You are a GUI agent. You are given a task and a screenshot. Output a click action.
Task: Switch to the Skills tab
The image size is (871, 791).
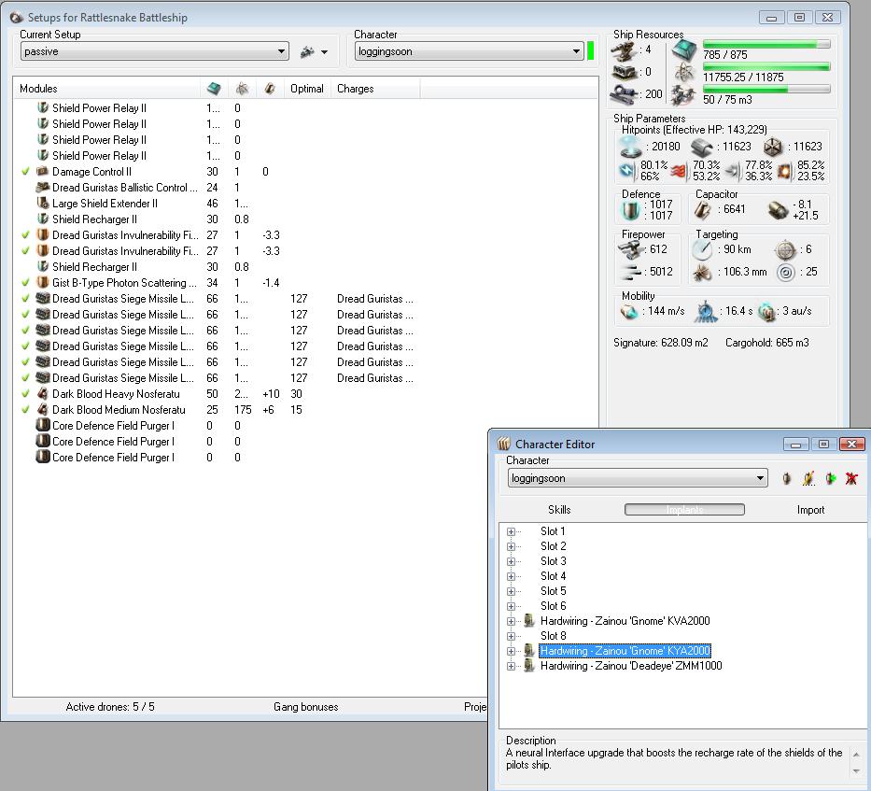coord(559,510)
